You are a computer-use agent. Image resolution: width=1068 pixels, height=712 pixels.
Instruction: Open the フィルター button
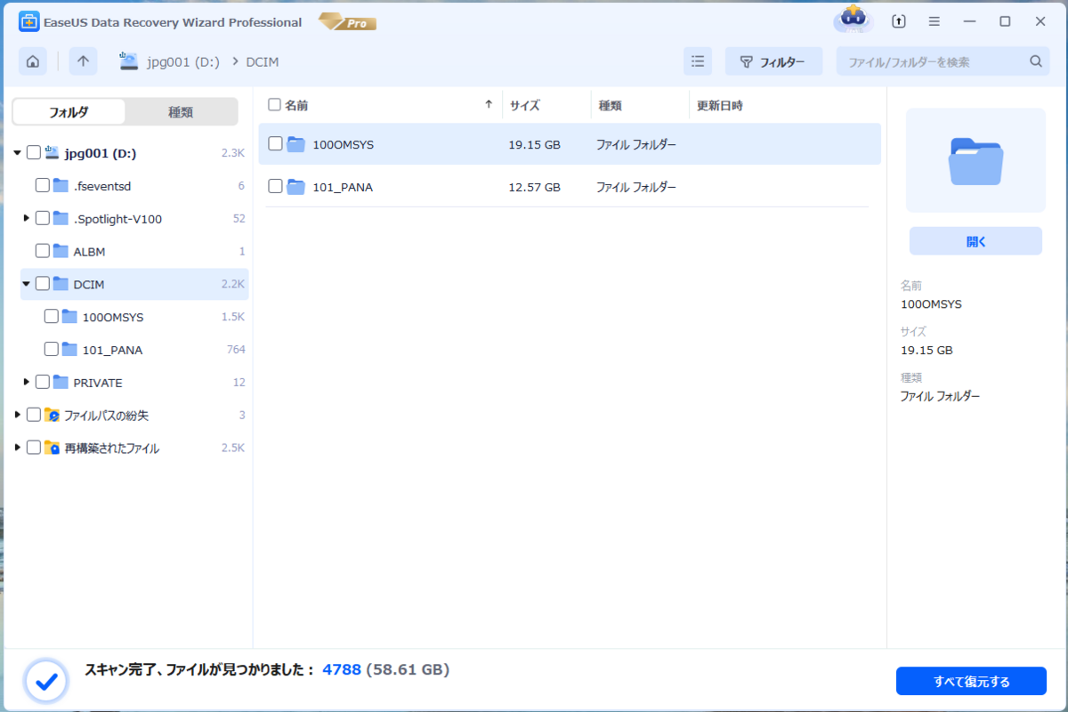773,61
